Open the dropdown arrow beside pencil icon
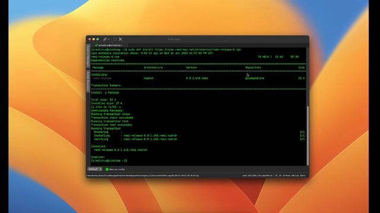This screenshot has width=380, height=213. 108,40
